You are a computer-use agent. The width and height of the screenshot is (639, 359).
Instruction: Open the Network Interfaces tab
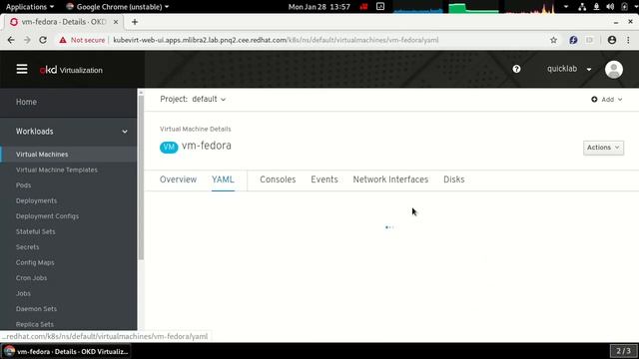pyautogui.click(x=390, y=179)
